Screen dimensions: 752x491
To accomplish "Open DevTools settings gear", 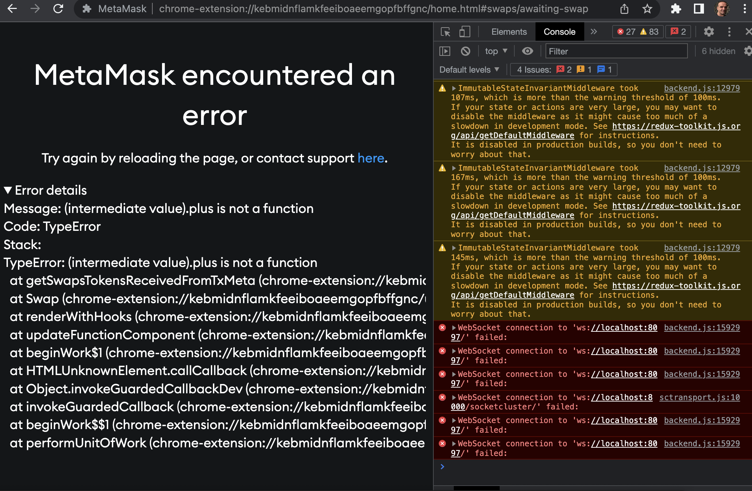I will click(x=709, y=31).
